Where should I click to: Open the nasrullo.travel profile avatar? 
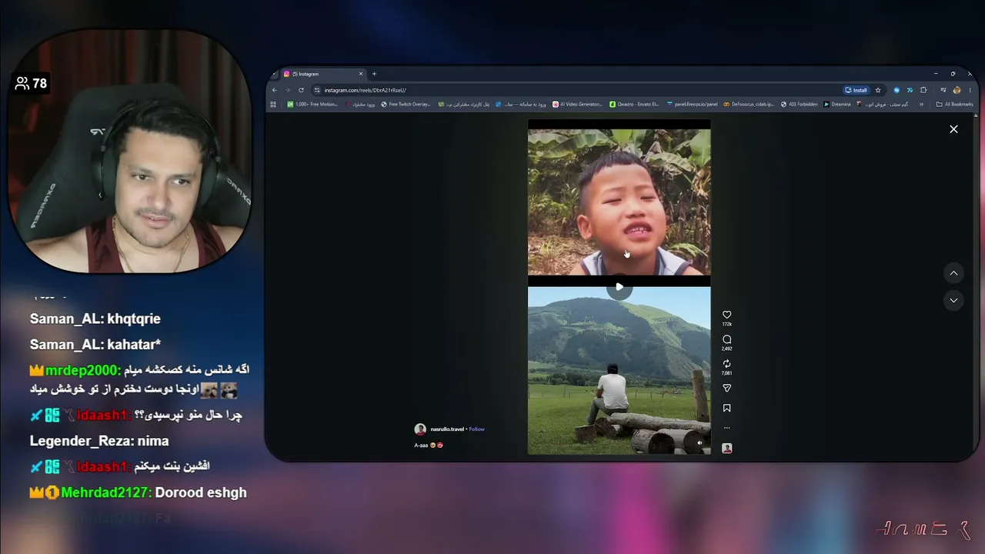click(420, 429)
